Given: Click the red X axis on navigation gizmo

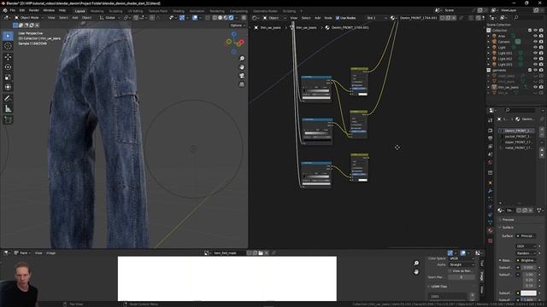Looking at the screenshot, I should click(x=241, y=42).
